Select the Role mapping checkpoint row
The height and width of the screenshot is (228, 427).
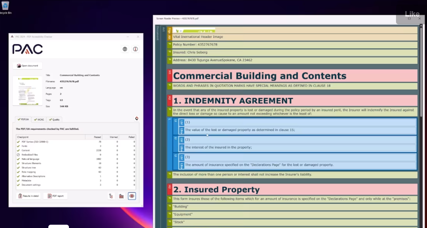tap(76, 172)
